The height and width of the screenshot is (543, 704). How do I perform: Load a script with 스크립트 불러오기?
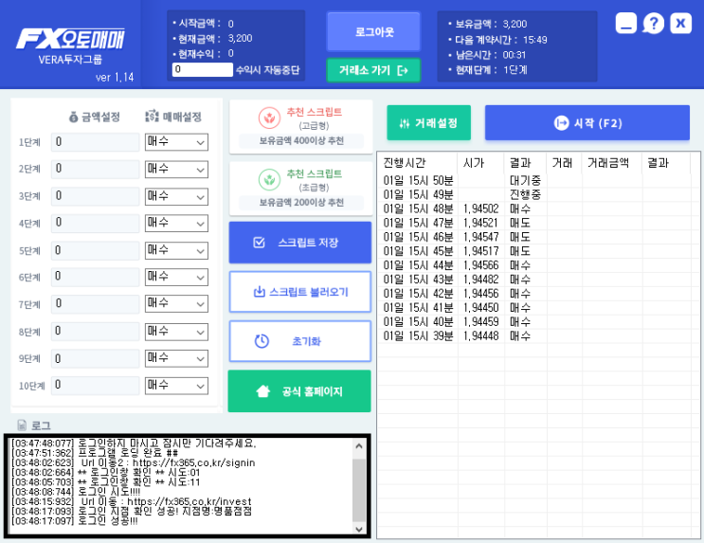[x=300, y=292]
